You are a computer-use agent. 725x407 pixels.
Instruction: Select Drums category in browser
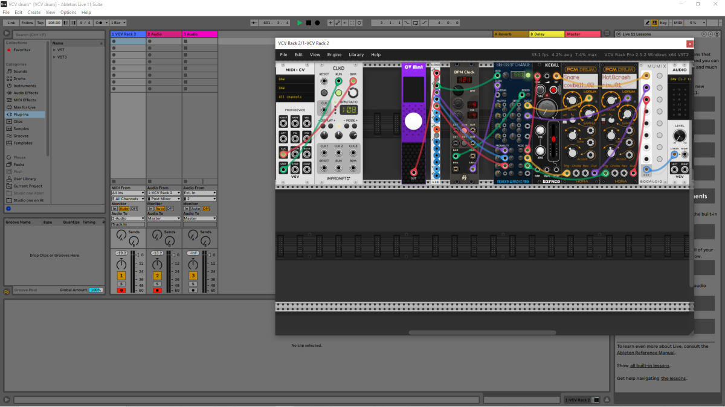19,78
